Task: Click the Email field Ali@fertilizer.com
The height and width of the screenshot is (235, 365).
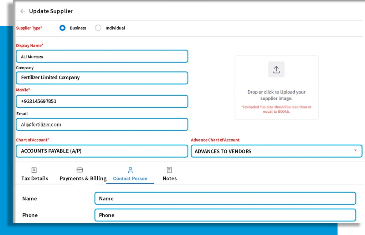Action: point(102,124)
